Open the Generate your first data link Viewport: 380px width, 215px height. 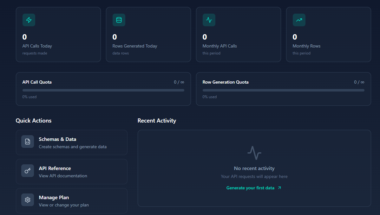click(251, 188)
